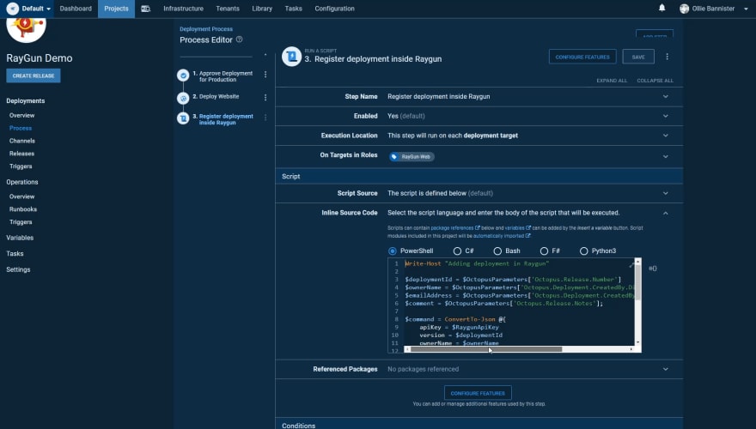Open Library
Viewport: 756px width, 429px height.
[262, 9]
